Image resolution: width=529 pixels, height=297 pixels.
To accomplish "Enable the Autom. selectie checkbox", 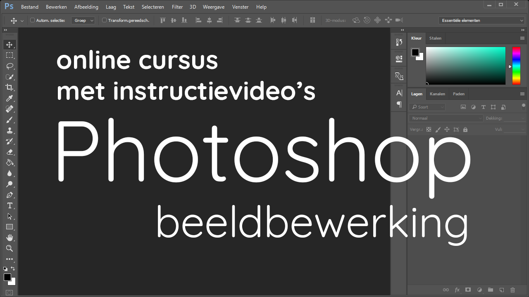I will click(x=33, y=20).
